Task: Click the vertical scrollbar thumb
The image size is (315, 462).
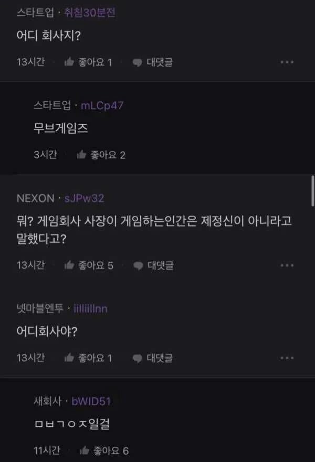Action: [313, 191]
